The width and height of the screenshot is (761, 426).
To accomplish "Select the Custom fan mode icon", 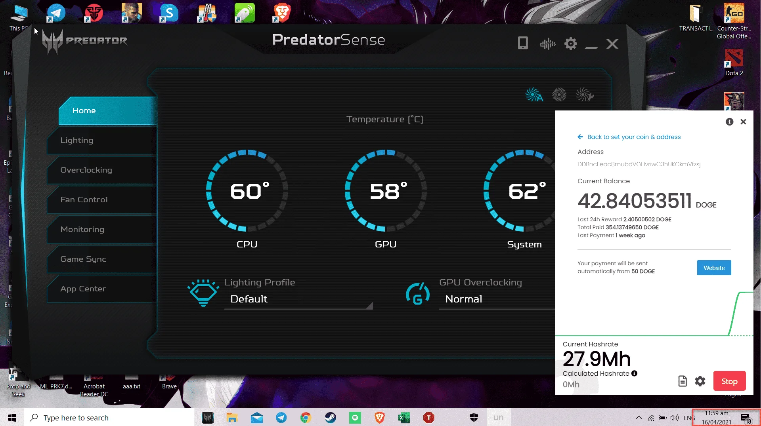I will [x=584, y=95].
